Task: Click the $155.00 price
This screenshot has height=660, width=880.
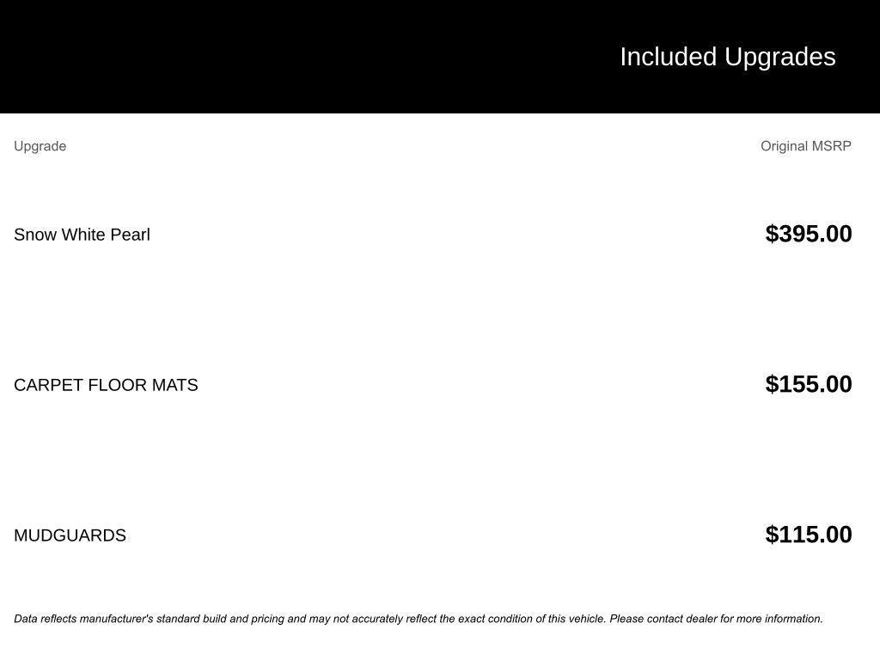Action: point(808,384)
